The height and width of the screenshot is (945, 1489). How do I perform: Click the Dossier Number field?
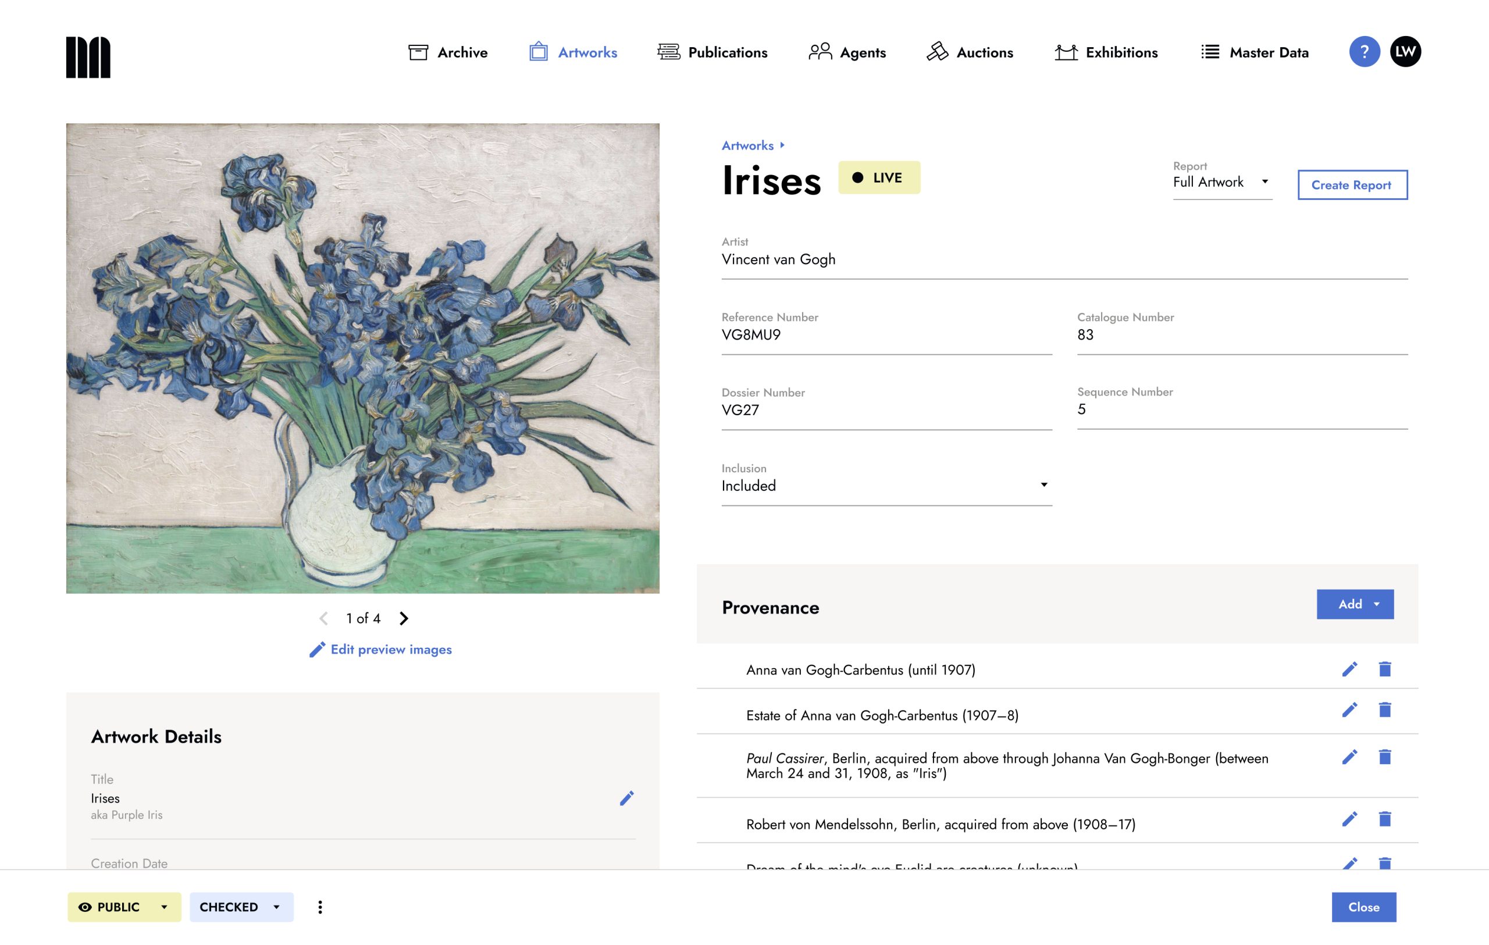point(887,409)
